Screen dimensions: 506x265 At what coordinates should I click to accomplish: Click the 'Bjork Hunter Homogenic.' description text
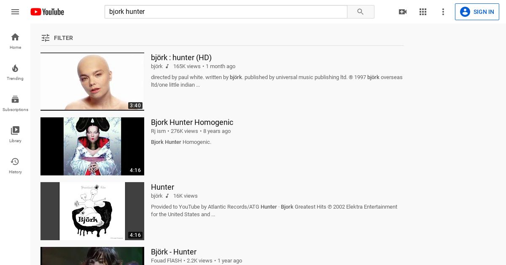(x=181, y=142)
